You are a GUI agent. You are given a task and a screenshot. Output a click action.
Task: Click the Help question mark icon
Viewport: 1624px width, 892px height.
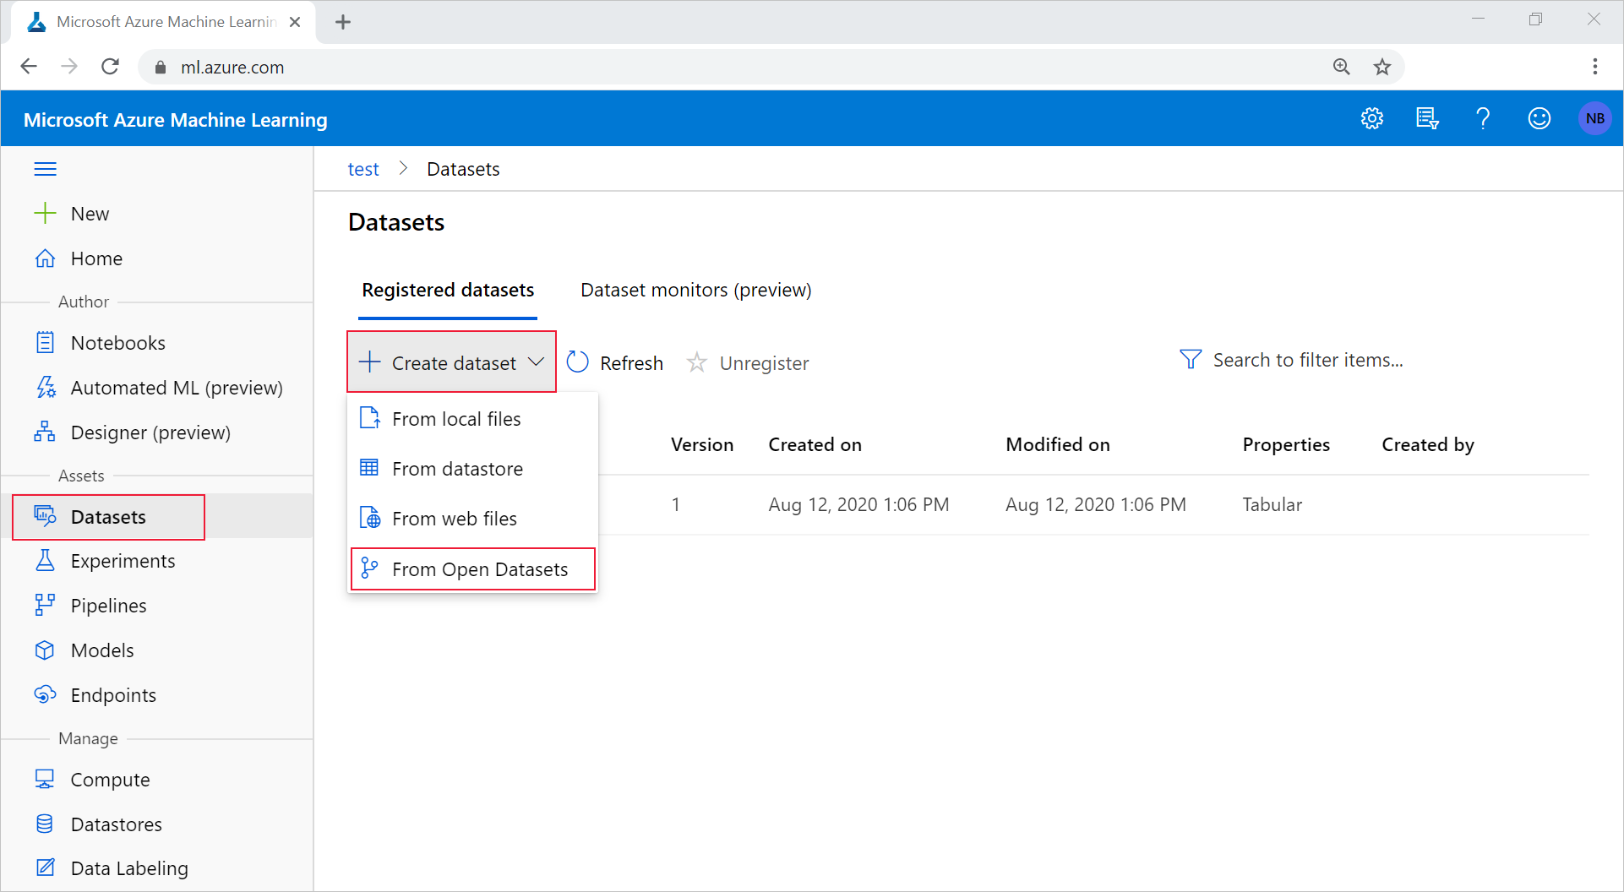pyautogui.click(x=1483, y=118)
